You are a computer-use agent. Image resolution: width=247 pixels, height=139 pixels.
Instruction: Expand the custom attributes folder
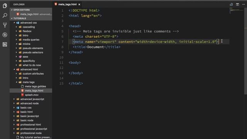[x=16, y=74]
